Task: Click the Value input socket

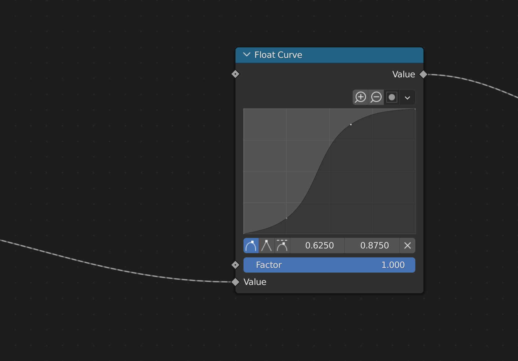Action: (x=236, y=282)
